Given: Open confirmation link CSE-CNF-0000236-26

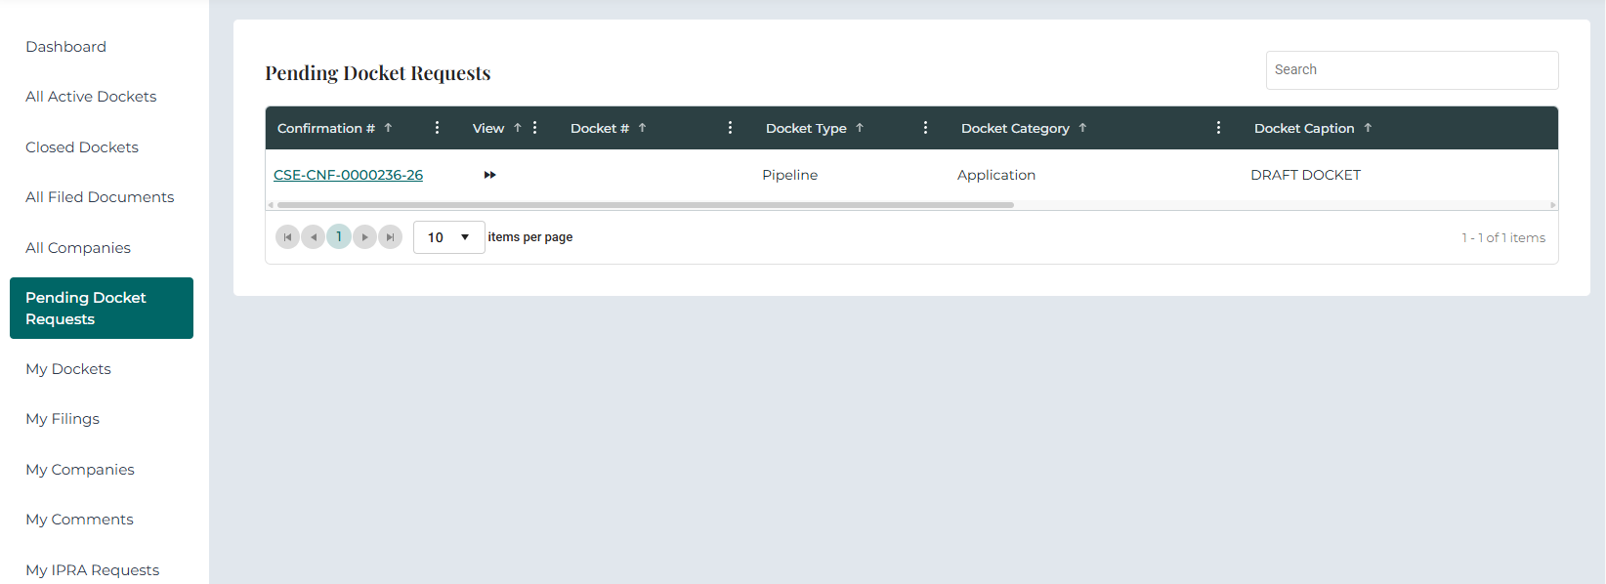Looking at the screenshot, I should click(x=348, y=175).
